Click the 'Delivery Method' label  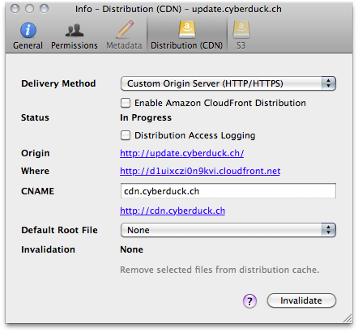click(58, 83)
